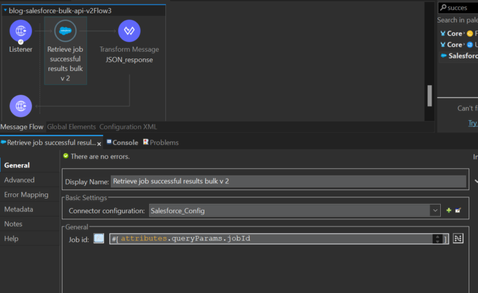Click the Salesforce Retrieve job results node

(65, 31)
